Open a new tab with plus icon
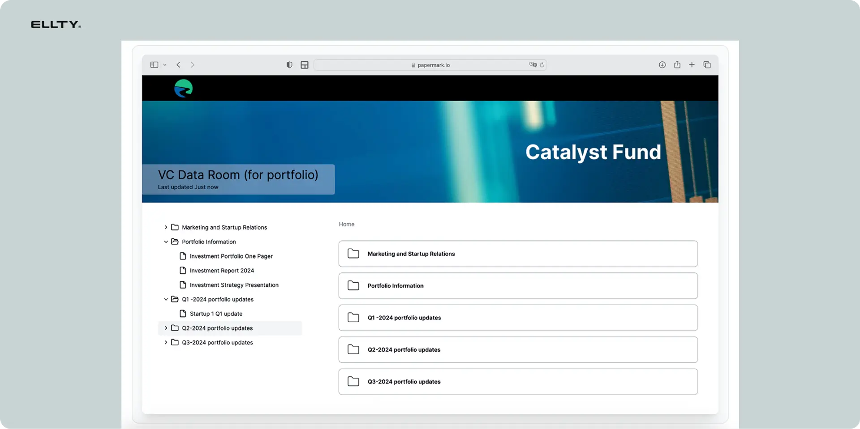Image resolution: width=860 pixels, height=429 pixels. point(692,65)
